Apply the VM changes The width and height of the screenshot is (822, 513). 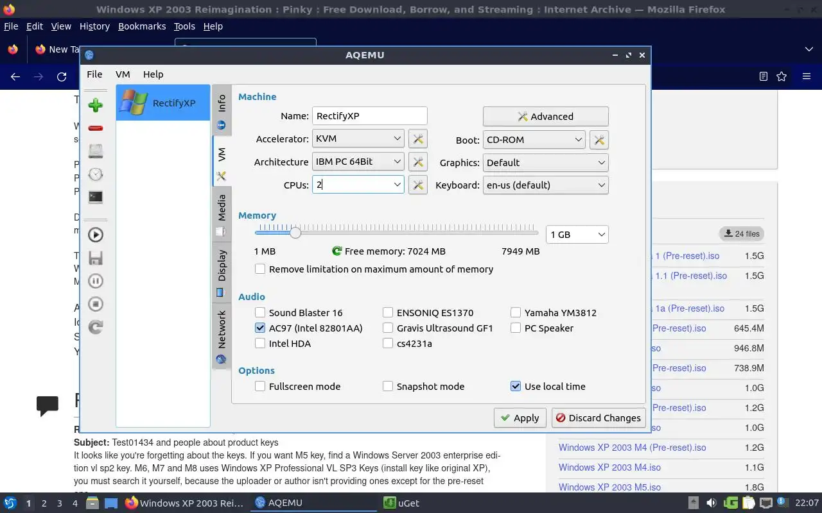(520, 418)
